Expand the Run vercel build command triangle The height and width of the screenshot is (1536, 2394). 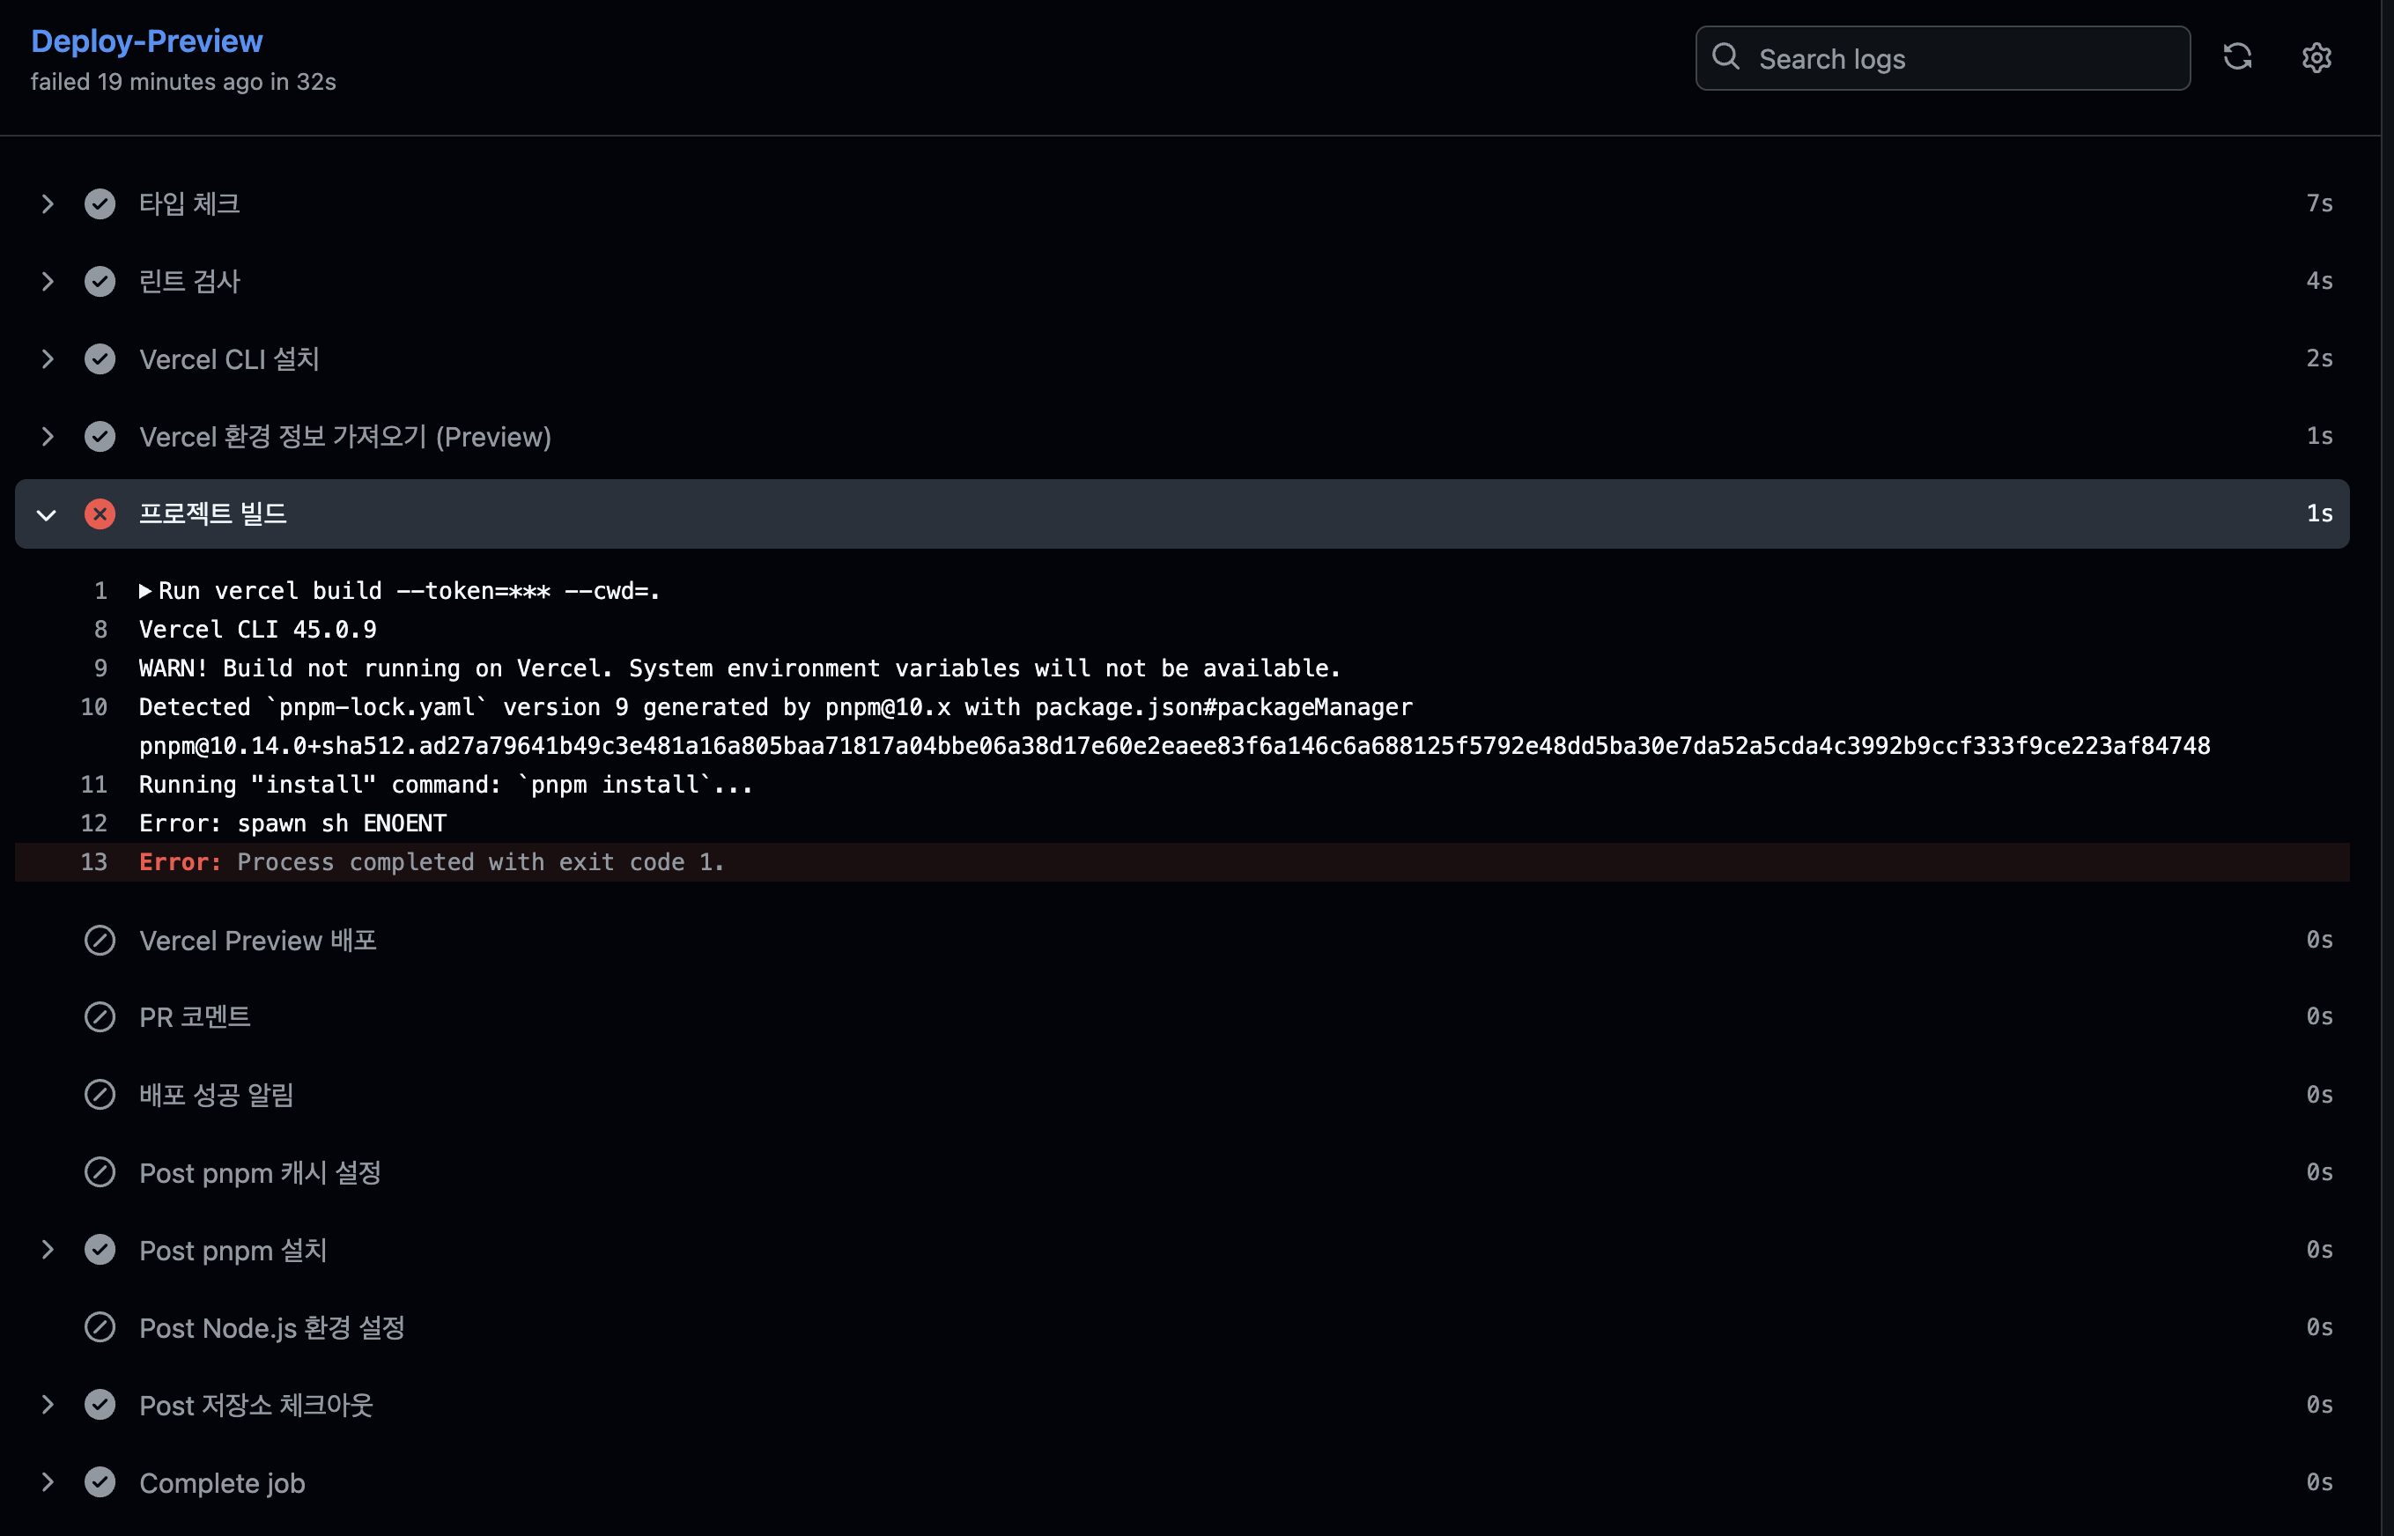click(145, 590)
